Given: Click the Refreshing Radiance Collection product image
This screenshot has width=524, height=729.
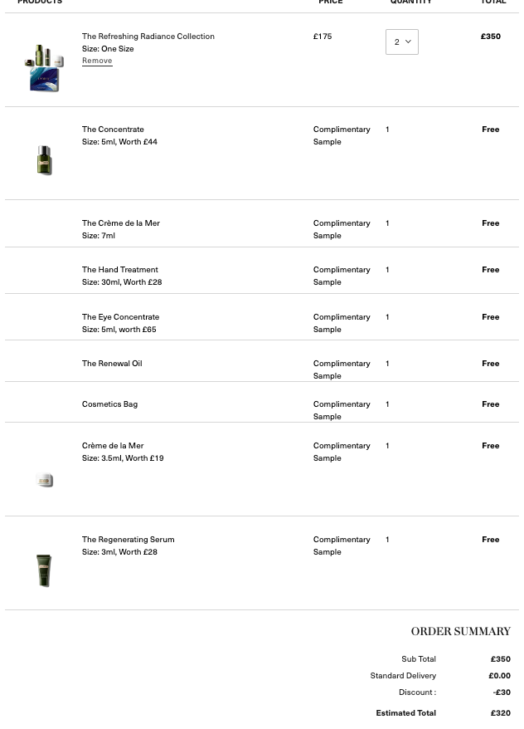Looking at the screenshot, I should pyautogui.click(x=44, y=68).
